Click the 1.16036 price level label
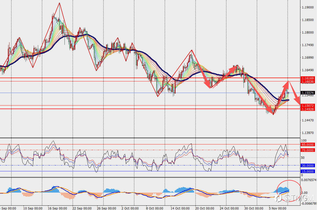The image size is (317, 210). click(x=308, y=81)
